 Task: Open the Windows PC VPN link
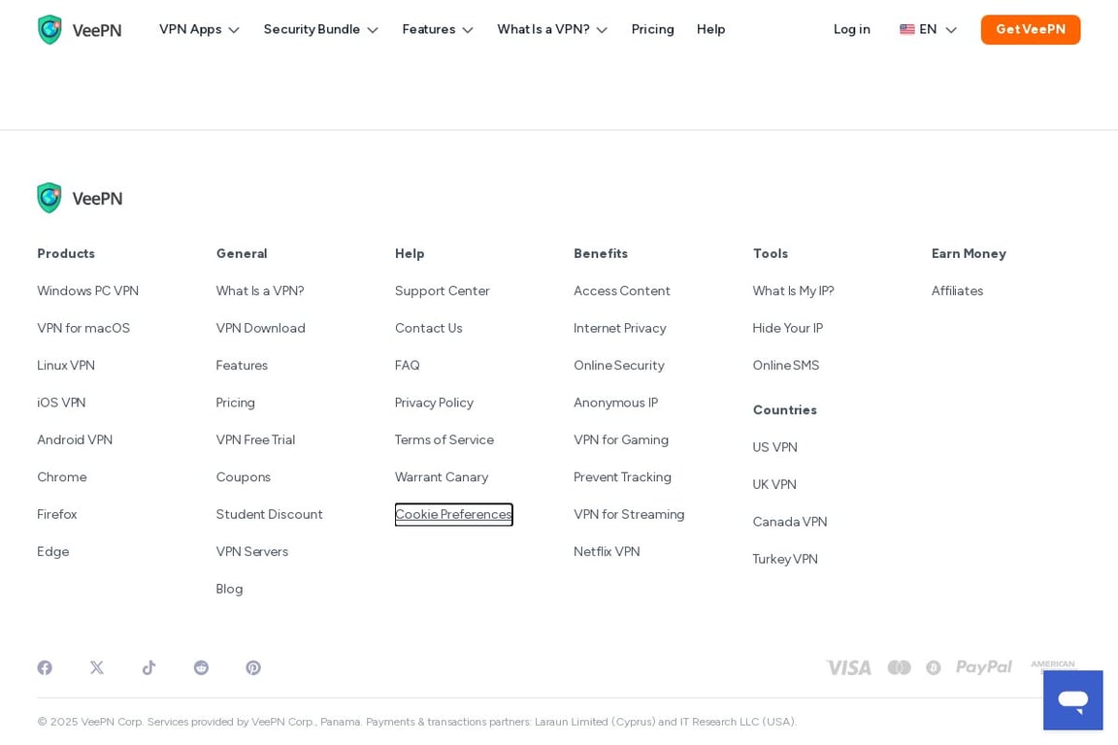(x=87, y=291)
